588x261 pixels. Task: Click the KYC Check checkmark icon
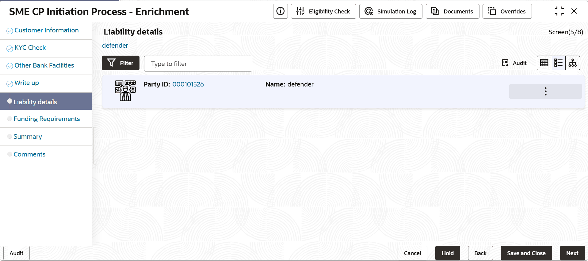coord(10,48)
